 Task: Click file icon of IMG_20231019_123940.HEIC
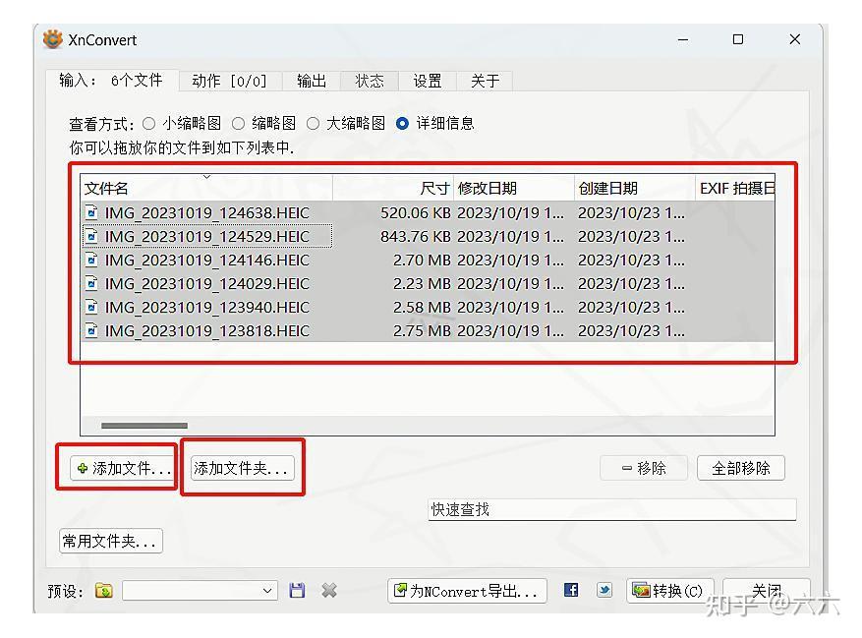pyautogui.click(x=91, y=307)
